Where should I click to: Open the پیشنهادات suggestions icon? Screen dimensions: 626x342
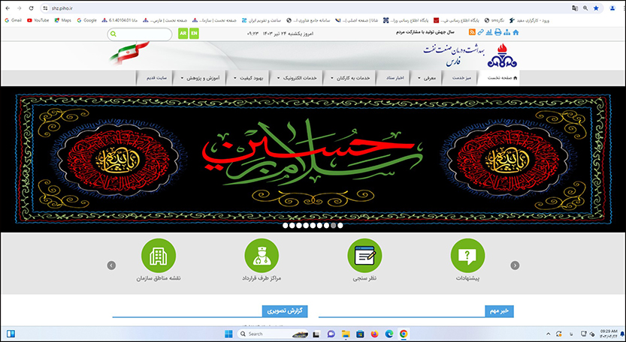click(x=467, y=256)
